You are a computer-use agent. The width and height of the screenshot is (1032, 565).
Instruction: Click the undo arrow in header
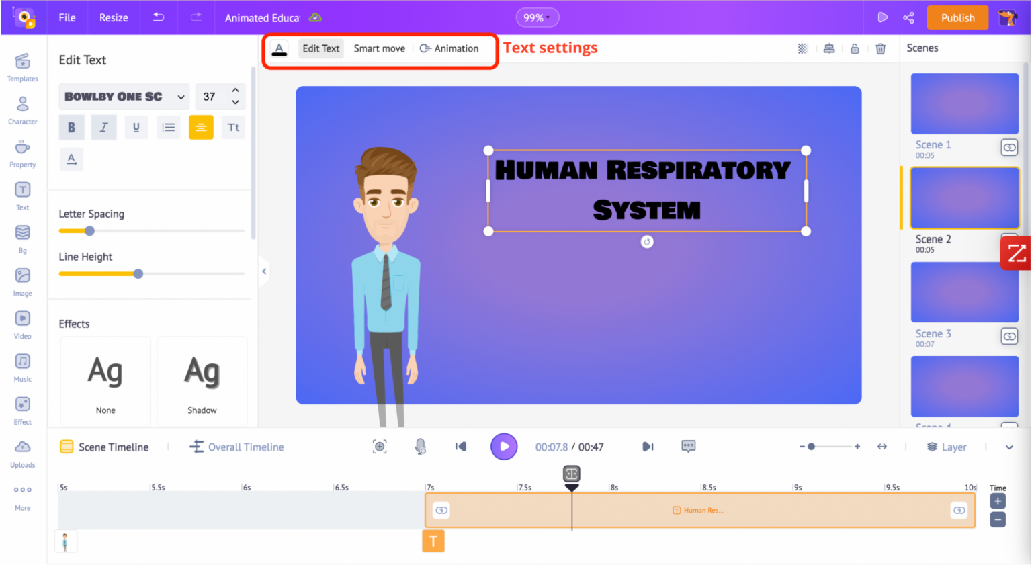point(159,17)
